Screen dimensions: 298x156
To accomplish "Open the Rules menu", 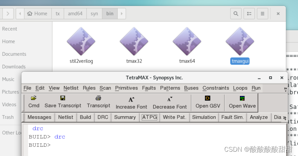I will (89, 88).
